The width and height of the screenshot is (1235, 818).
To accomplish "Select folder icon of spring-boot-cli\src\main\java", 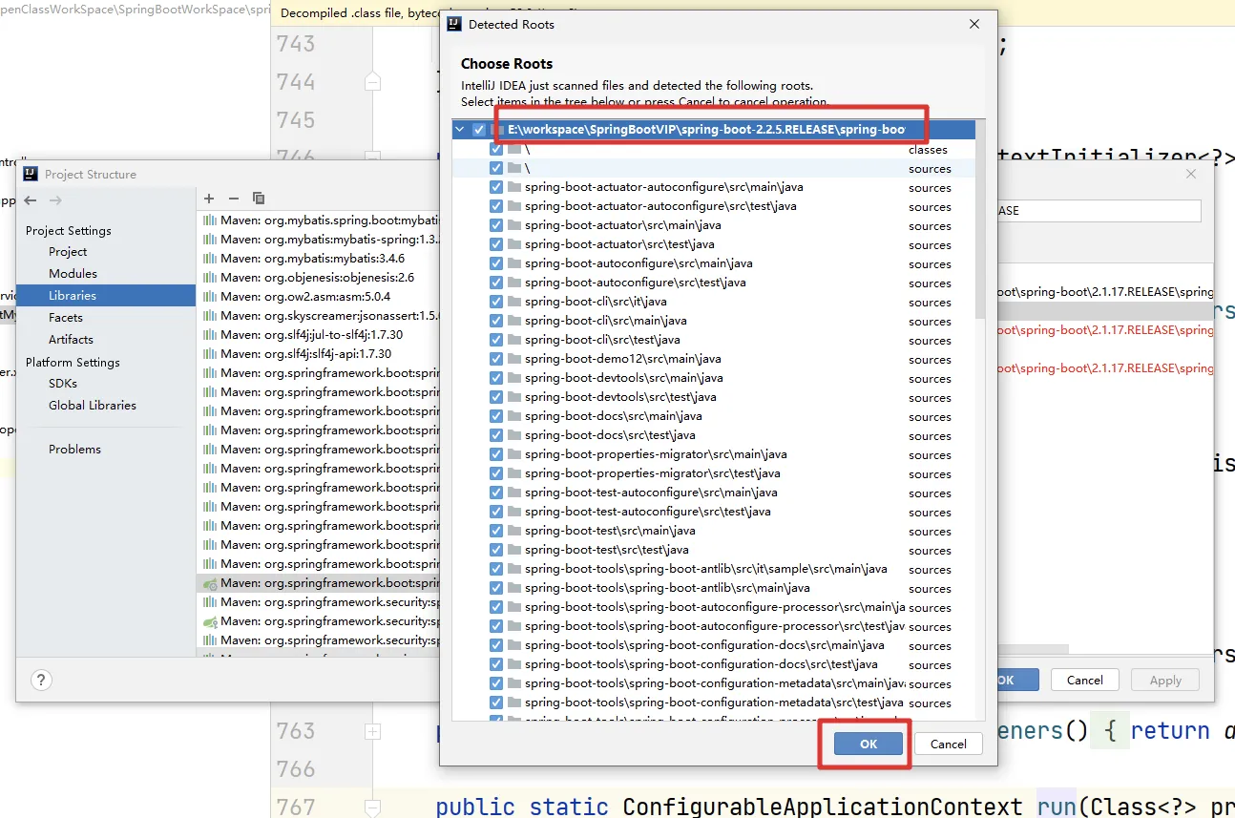I will tap(515, 321).
